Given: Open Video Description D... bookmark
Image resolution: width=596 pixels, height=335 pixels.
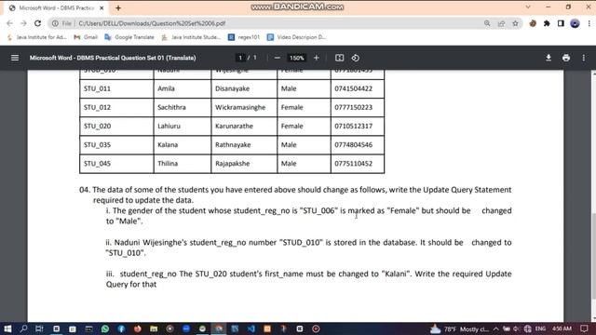Looking at the screenshot, I should point(297,37).
